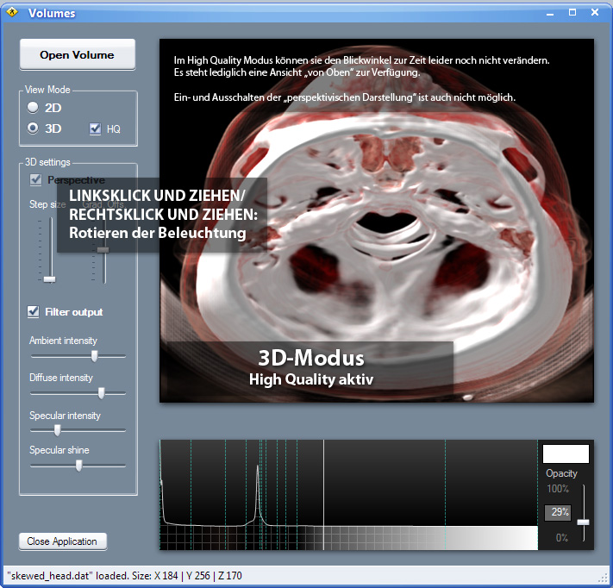Click the resize grip in status bar
Viewport: 613px width, 588px height.
[604, 578]
